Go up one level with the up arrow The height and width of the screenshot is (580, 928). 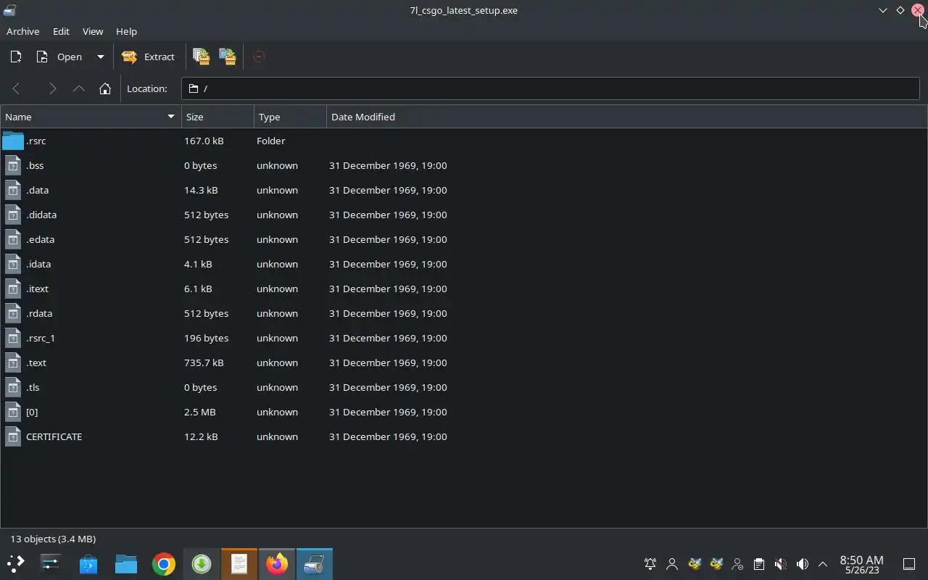pos(78,88)
